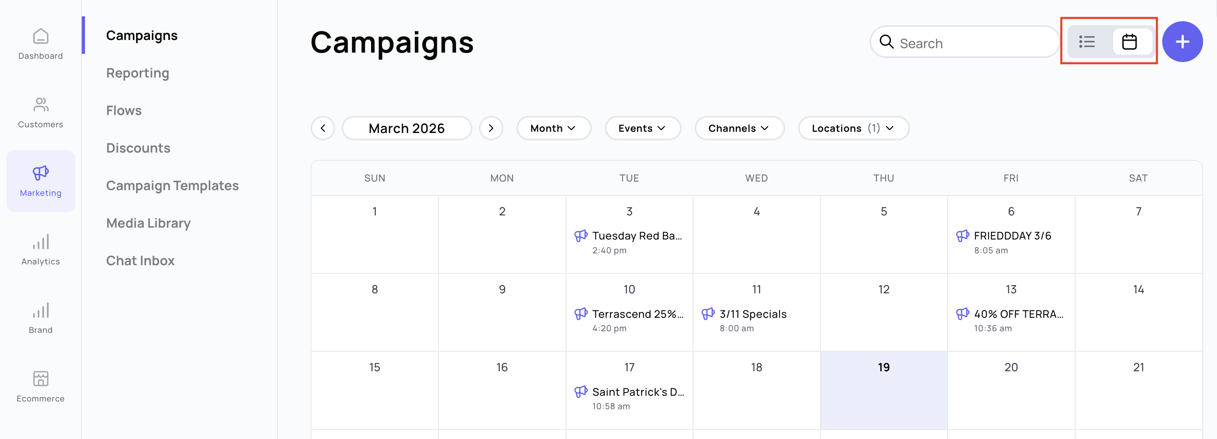
Task: Go to the previous month arrow
Action: click(x=323, y=128)
